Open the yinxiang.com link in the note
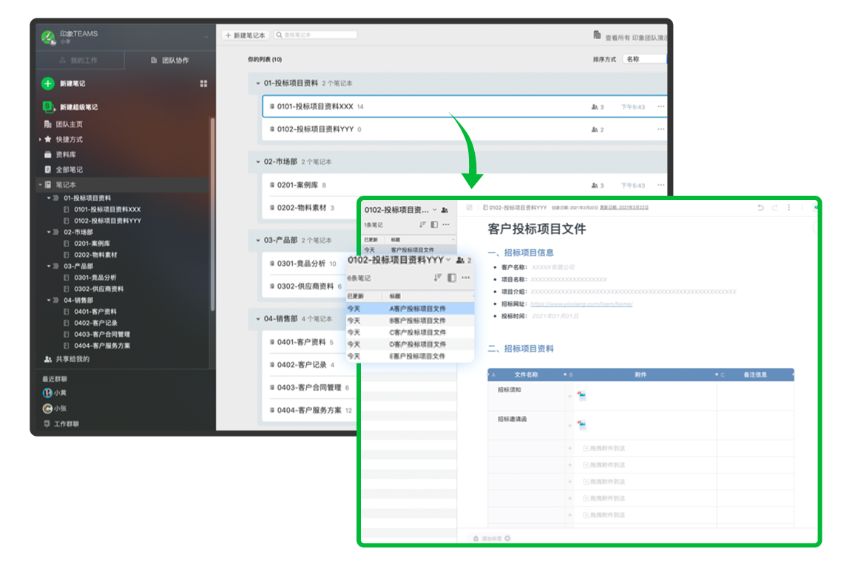The height and width of the screenshot is (582, 858). pos(581,304)
